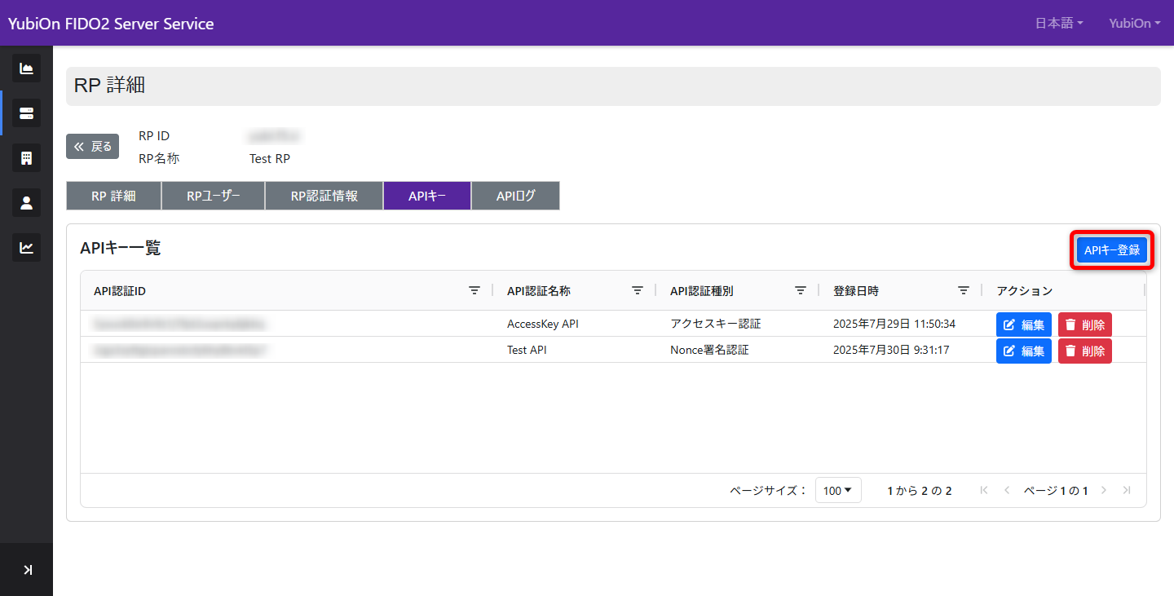Click the blurred API ID in AccessKey API row
The height and width of the screenshot is (596, 1174).
point(180,324)
